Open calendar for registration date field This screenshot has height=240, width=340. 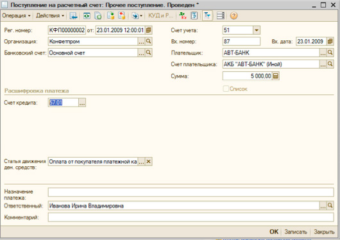[x=149, y=30]
